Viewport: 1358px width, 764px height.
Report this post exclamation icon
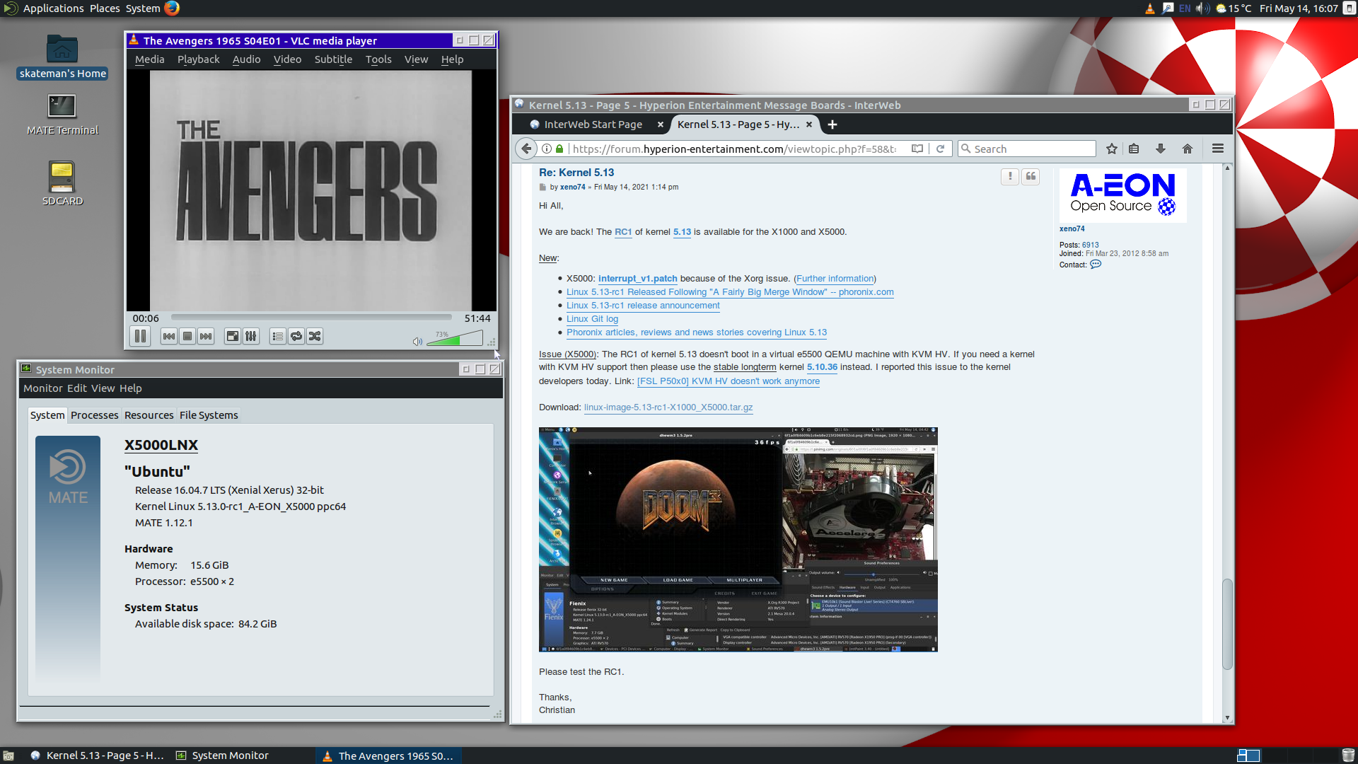(1010, 176)
